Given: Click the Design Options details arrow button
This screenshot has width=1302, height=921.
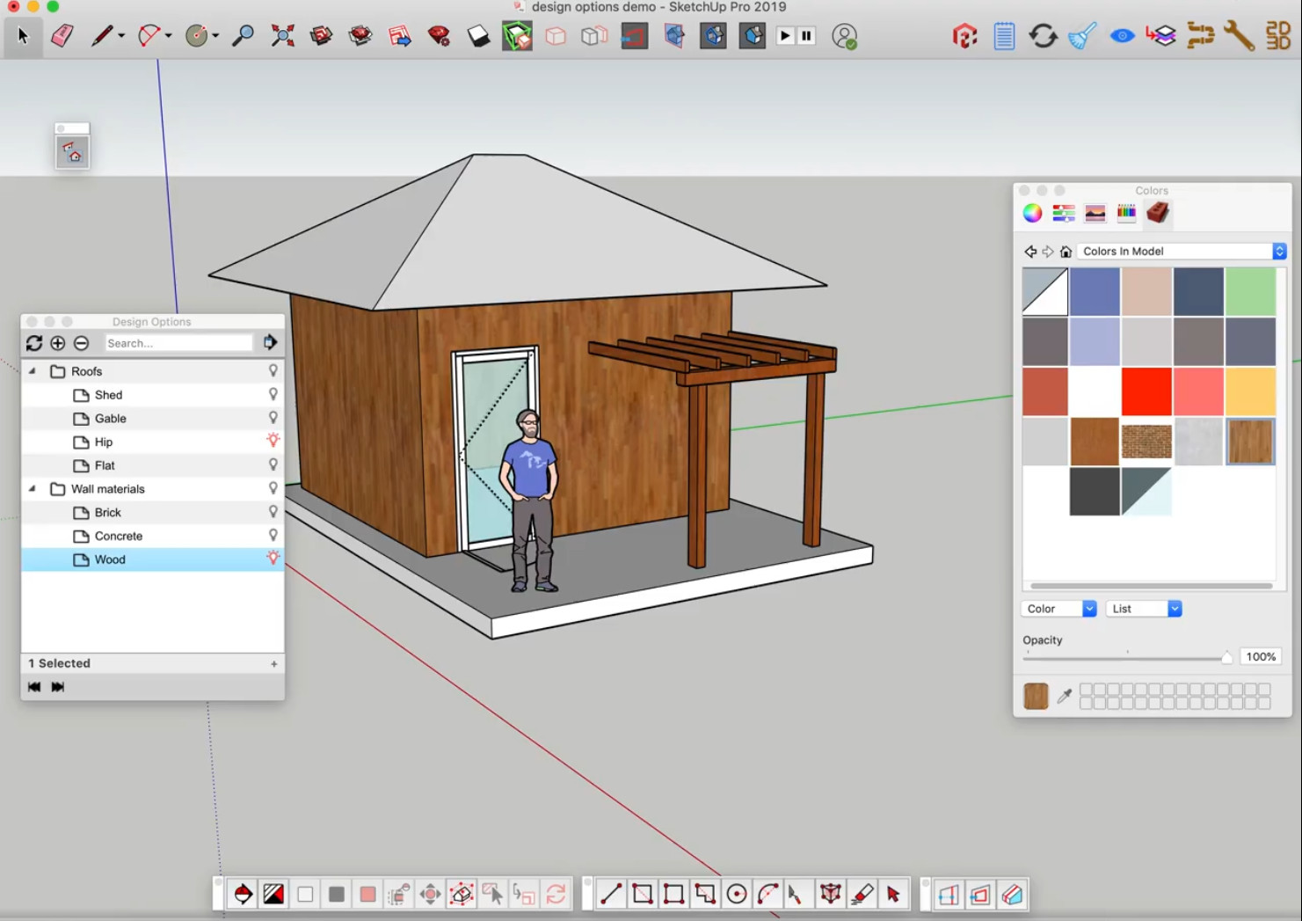Looking at the screenshot, I should pos(270,342).
